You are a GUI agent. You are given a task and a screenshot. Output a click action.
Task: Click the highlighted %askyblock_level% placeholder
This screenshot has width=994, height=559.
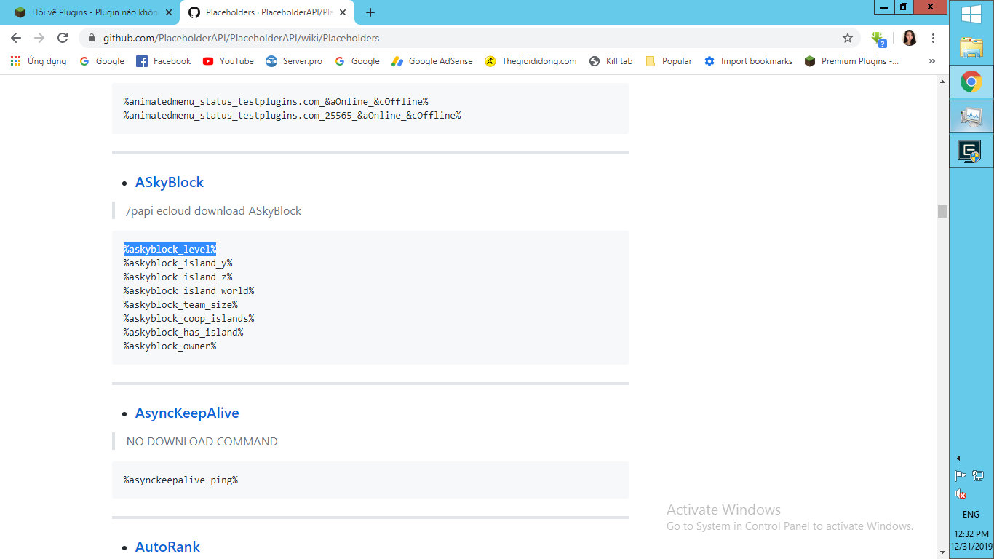[170, 249]
